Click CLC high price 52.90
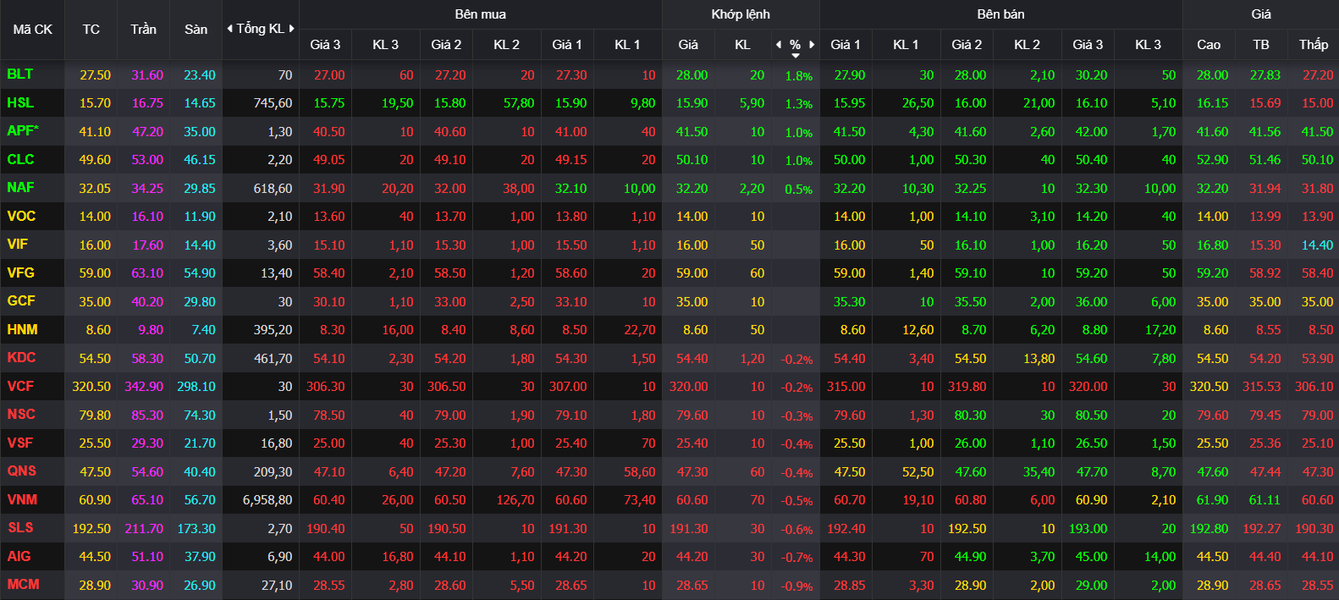The height and width of the screenshot is (600, 1339). (1213, 160)
